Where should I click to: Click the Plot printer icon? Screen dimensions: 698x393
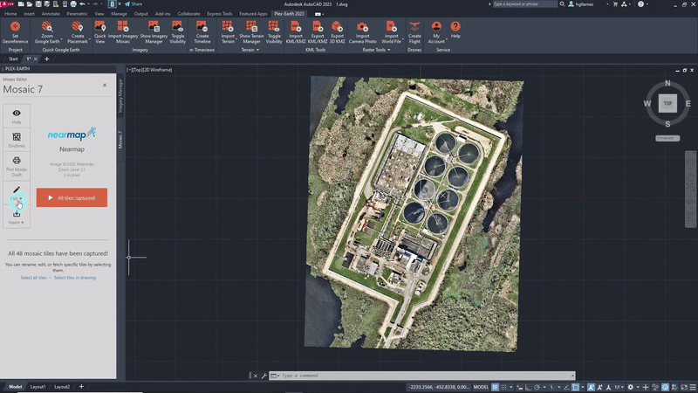pyautogui.click(x=73, y=4)
